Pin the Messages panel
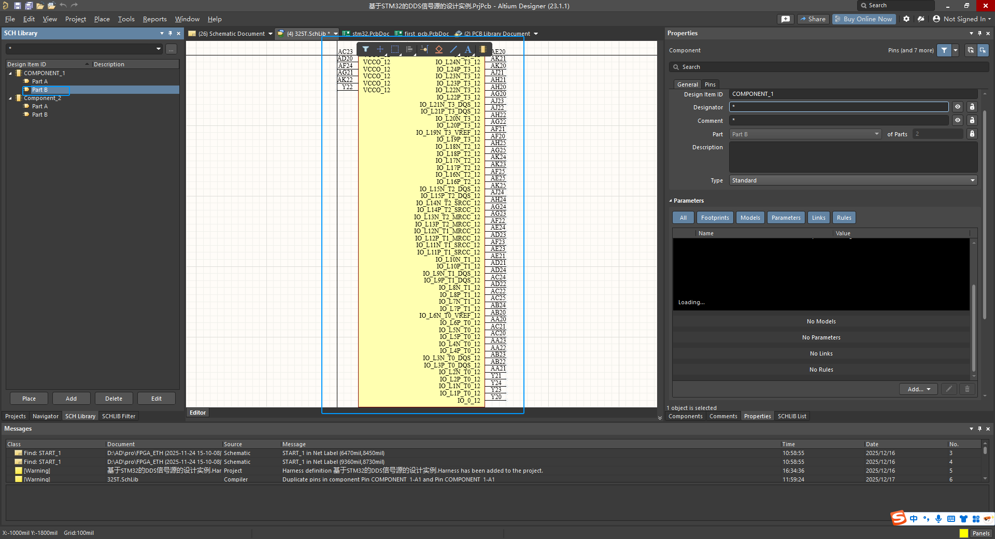The image size is (995, 539). click(979, 429)
